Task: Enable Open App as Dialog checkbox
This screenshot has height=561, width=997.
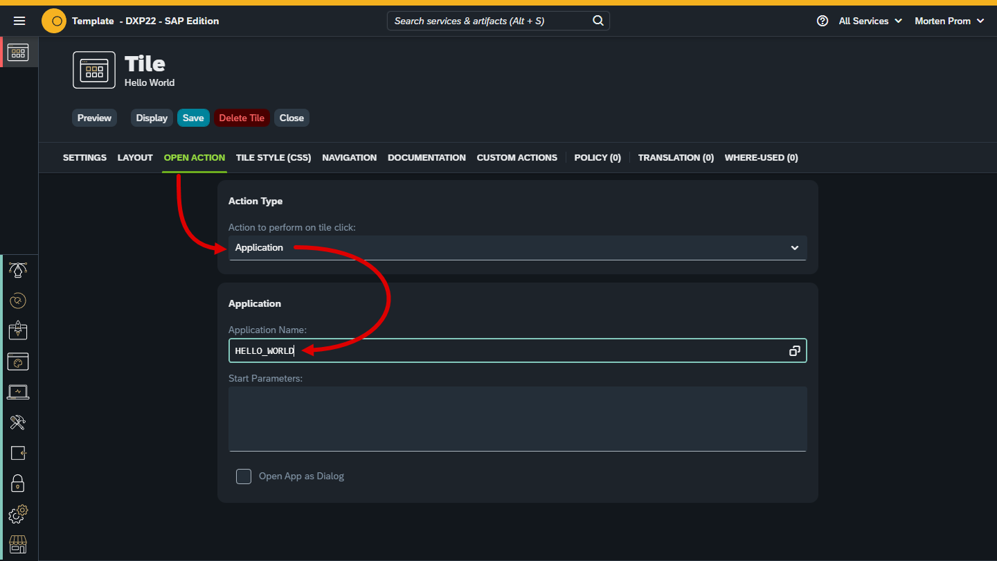Action: [244, 477]
